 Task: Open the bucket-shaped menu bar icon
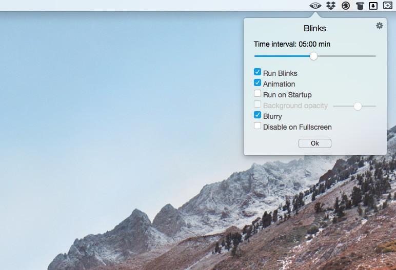point(360,6)
